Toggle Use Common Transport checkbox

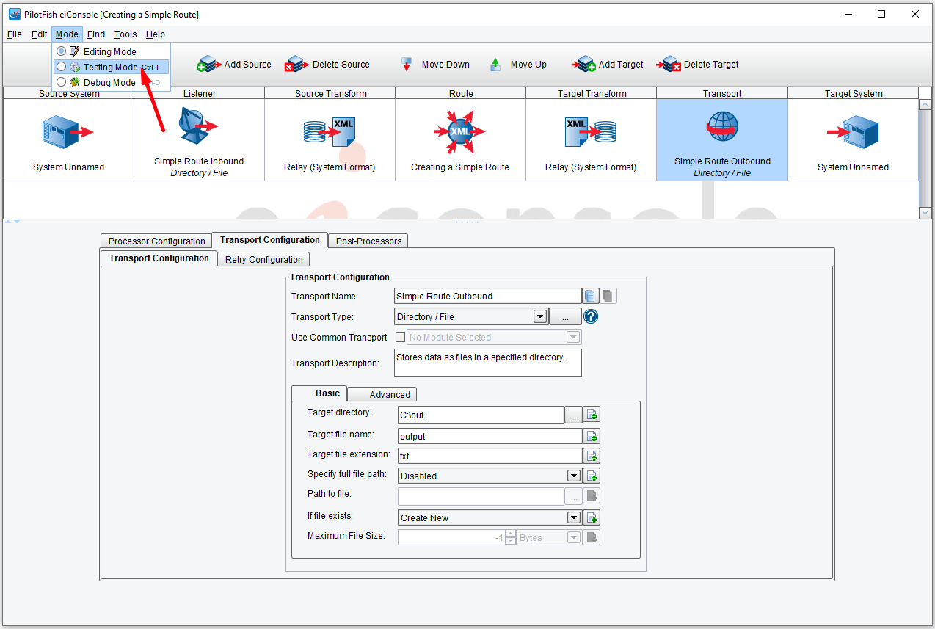pyautogui.click(x=400, y=338)
